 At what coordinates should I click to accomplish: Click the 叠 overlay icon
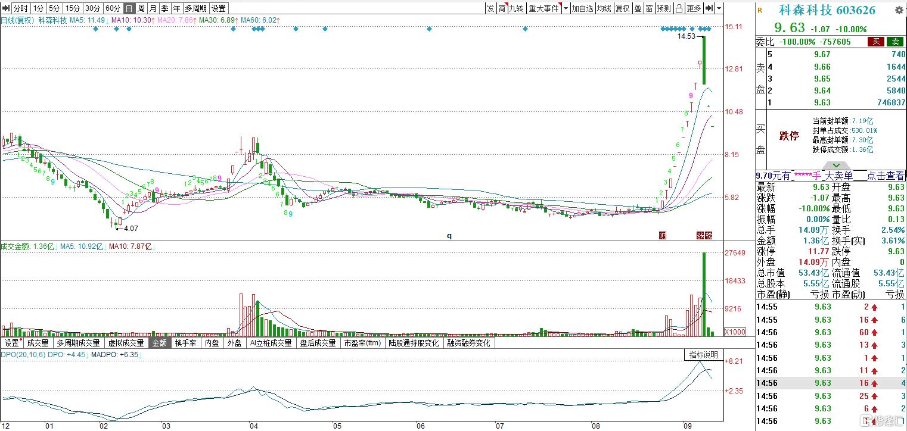(x=638, y=8)
